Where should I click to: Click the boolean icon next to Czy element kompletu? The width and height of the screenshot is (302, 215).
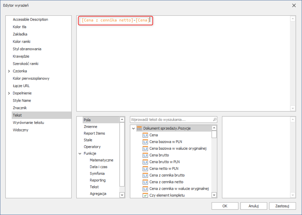pyautogui.click(x=145, y=195)
